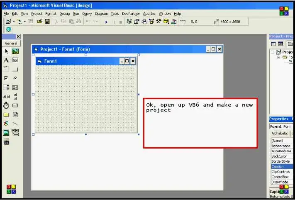Image resolution: width=295 pixels, height=200 pixels.
Task: Select the Caption property row
Action: [x=282, y=167]
